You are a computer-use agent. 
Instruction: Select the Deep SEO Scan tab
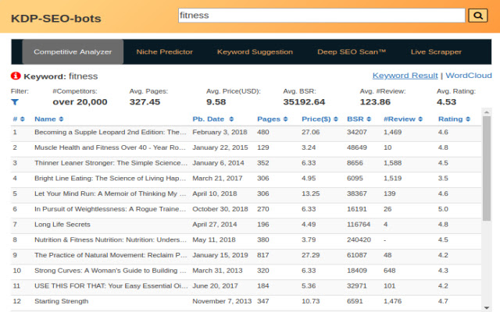tap(352, 52)
